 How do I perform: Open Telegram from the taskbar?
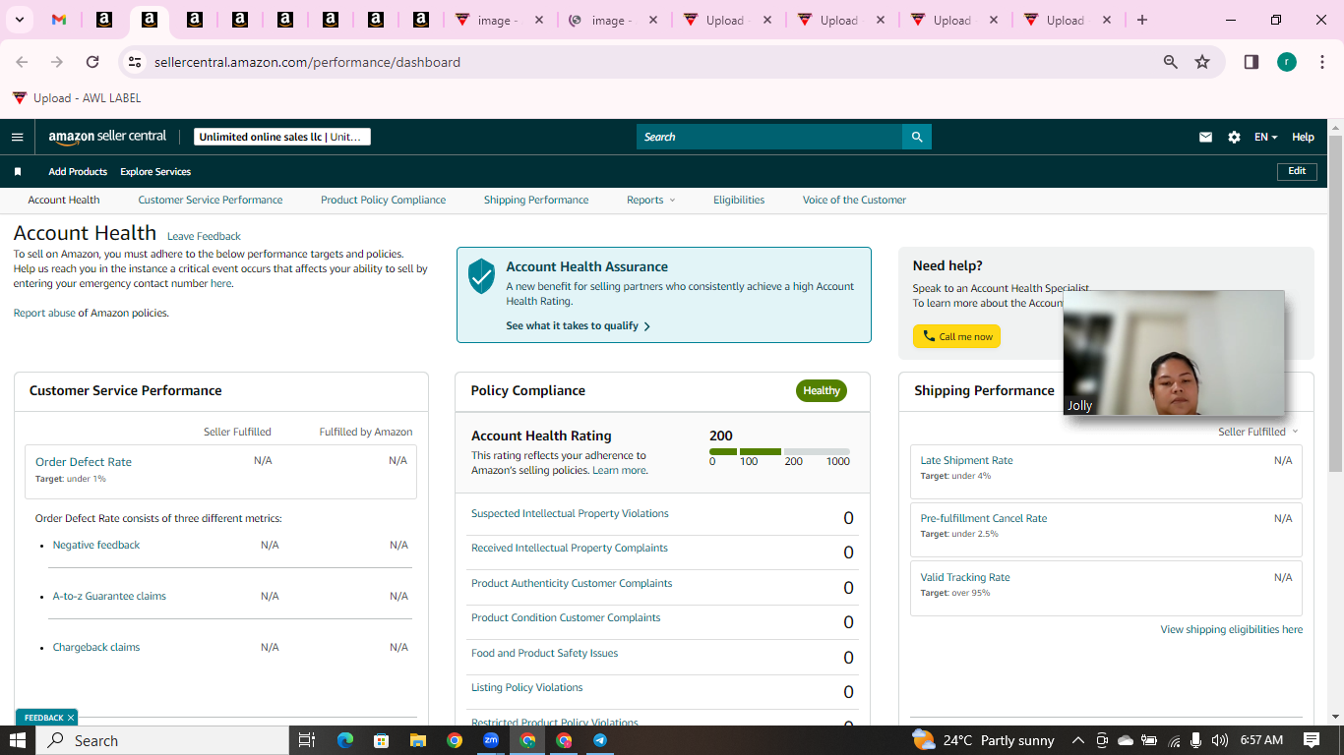[600, 740]
